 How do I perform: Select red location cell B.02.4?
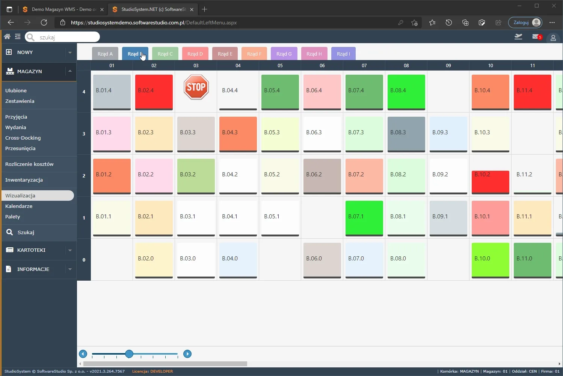pos(154,92)
